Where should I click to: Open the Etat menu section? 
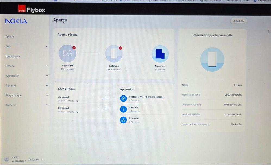click(x=8, y=46)
